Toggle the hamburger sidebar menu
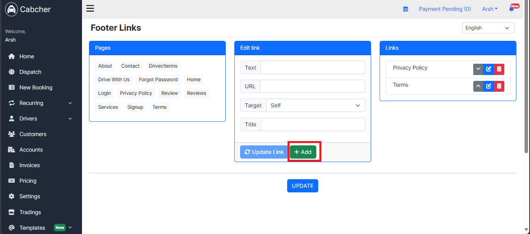Image resolution: width=530 pixels, height=234 pixels. click(x=90, y=9)
